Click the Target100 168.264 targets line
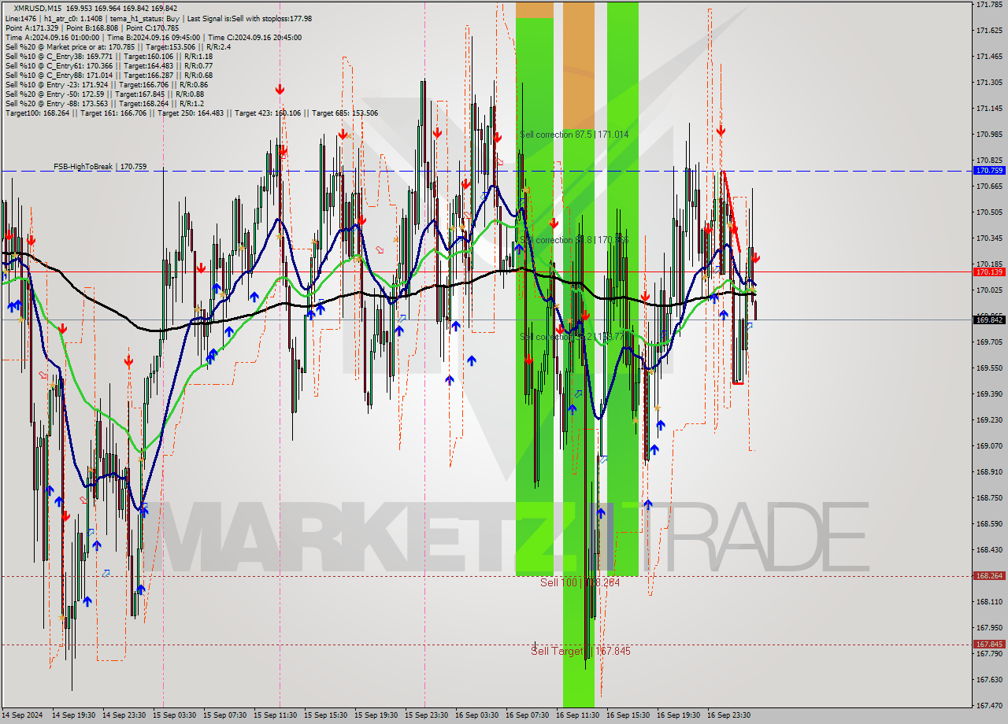 191,113
